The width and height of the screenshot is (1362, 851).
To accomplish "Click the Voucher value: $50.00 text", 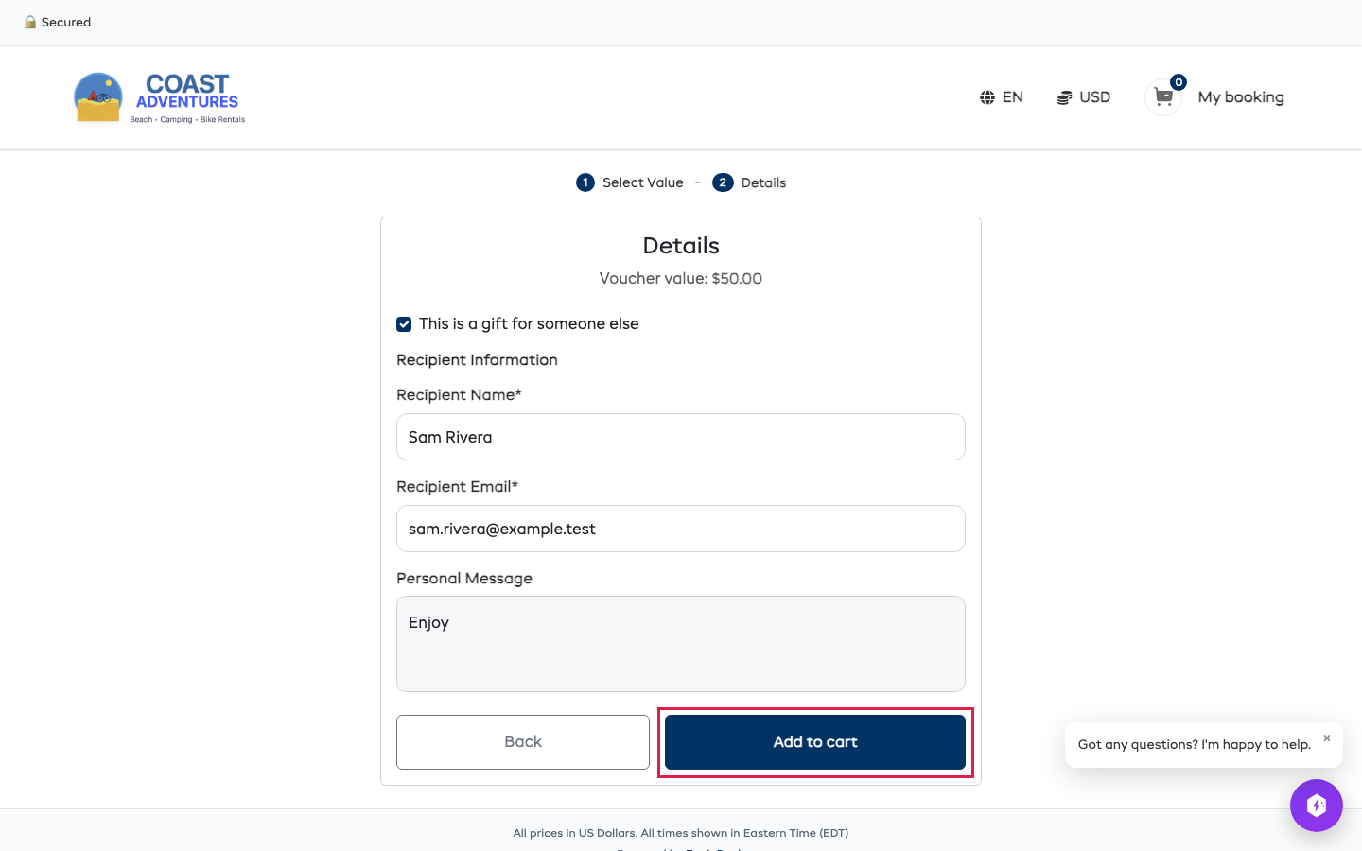I will (x=681, y=279).
